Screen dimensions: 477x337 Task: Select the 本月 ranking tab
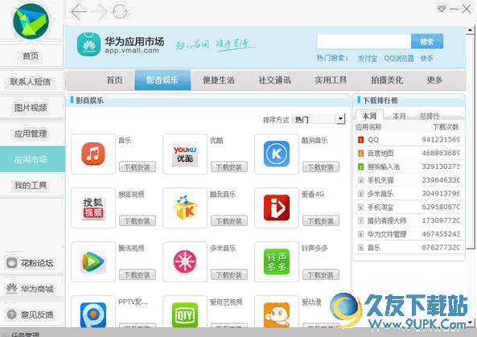tap(399, 116)
